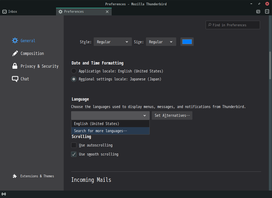Click the Date and Time Formatting heading
272x198 pixels.
97,63
